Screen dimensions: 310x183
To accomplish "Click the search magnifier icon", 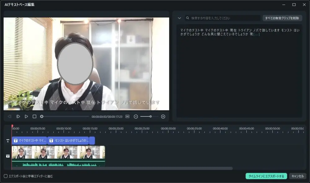I will [188, 18].
